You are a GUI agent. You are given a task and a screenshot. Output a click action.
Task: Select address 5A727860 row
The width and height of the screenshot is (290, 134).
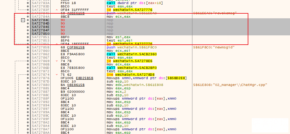(40, 51)
